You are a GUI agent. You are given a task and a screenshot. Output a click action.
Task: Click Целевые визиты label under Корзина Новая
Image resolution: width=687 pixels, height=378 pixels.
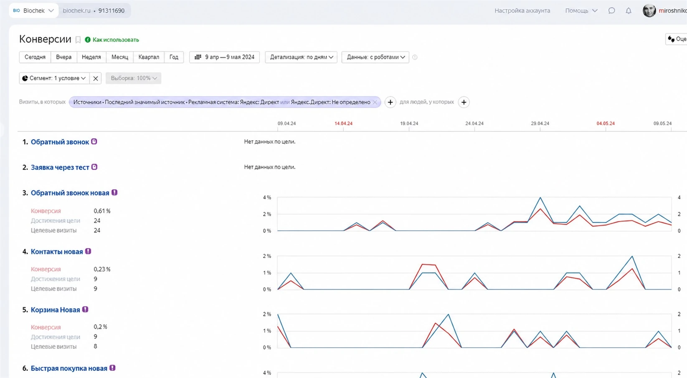coord(54,346)
